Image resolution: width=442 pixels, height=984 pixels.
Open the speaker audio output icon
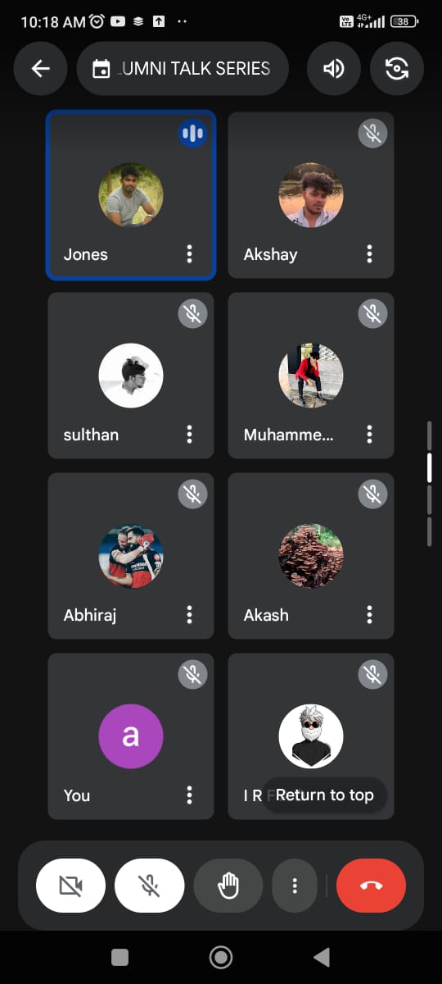(334, 69)
